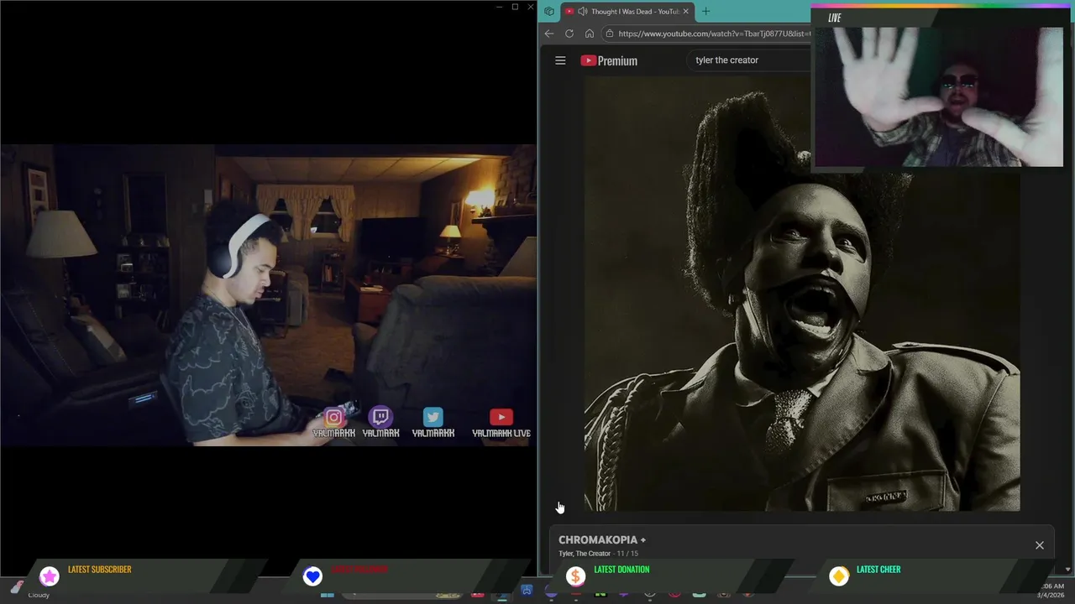Close the 'Thought I Was Dead' browser tab

pyautogui.click(x=685, y=11)
